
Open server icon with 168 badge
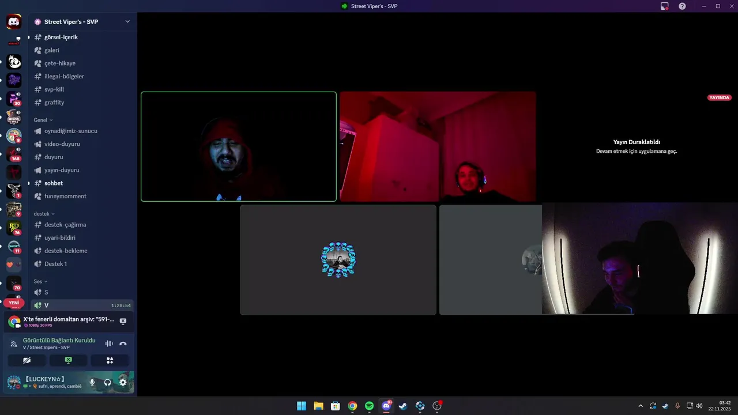(x=14, y=154)
